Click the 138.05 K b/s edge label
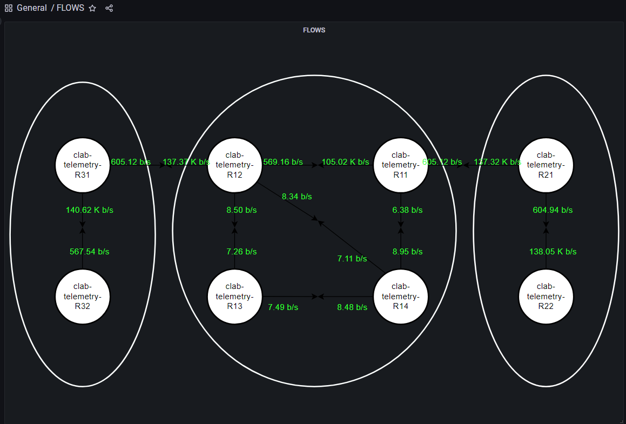The image size is (626, 424). pos(553,251)
